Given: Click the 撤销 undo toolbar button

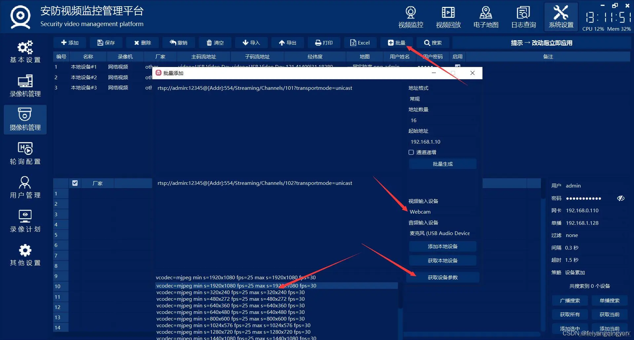Looking at the screenshot, I should pyautogui.click(x=179, y=43).
